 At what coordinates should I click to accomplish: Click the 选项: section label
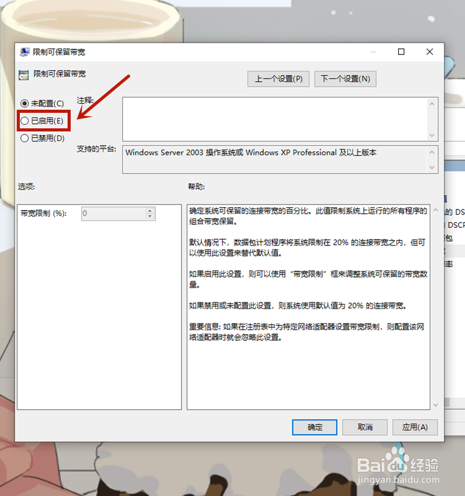[x=26, y=187]
